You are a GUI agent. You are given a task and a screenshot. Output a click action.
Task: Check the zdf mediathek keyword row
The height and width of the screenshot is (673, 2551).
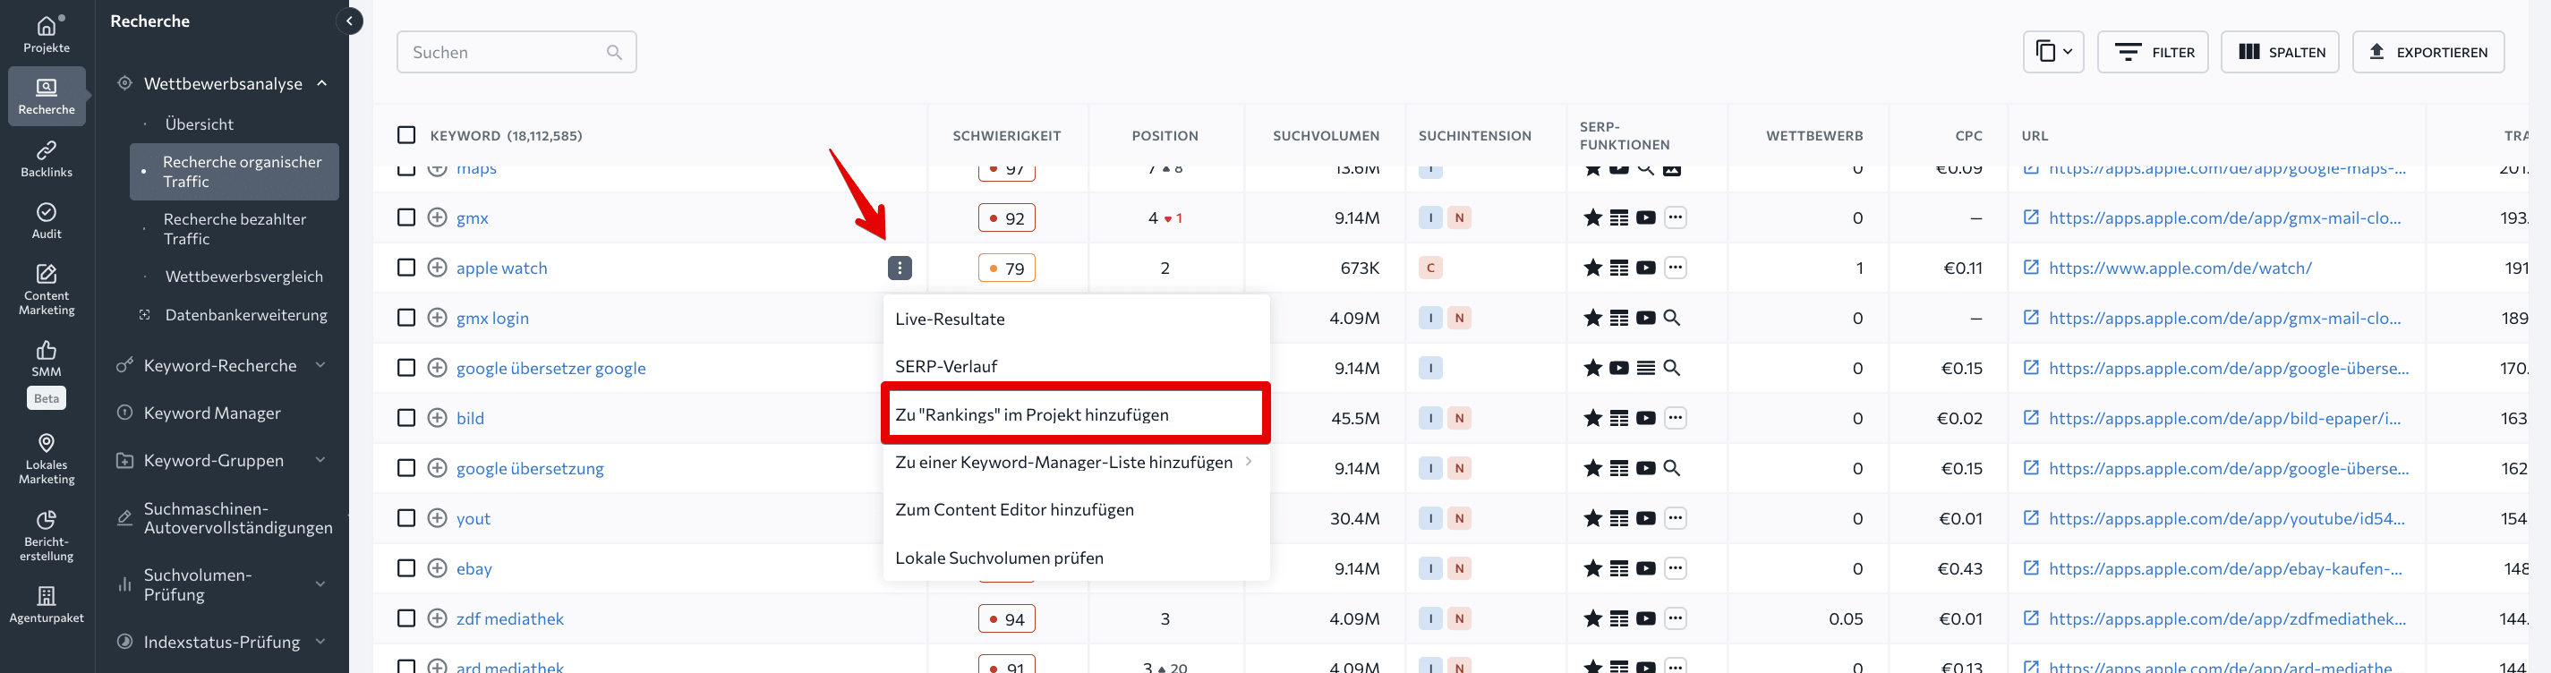406,618
